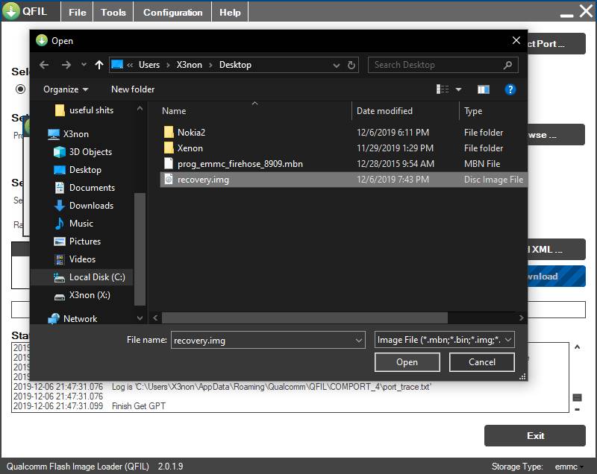Go up one folder level

99,65
